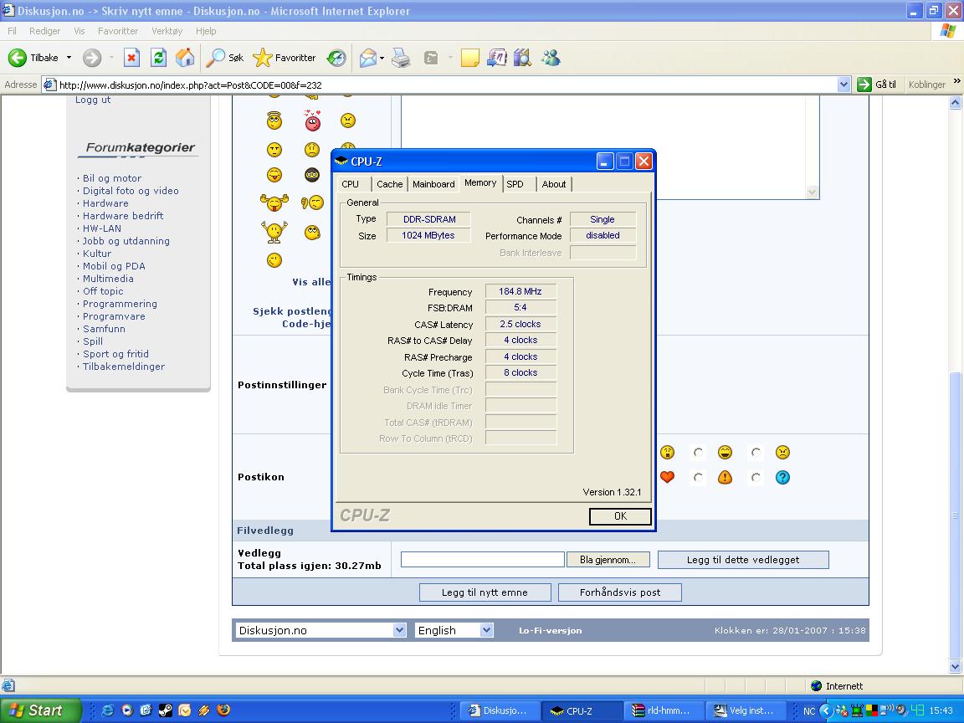Go to the home page icon

click(x=185, y=58)
